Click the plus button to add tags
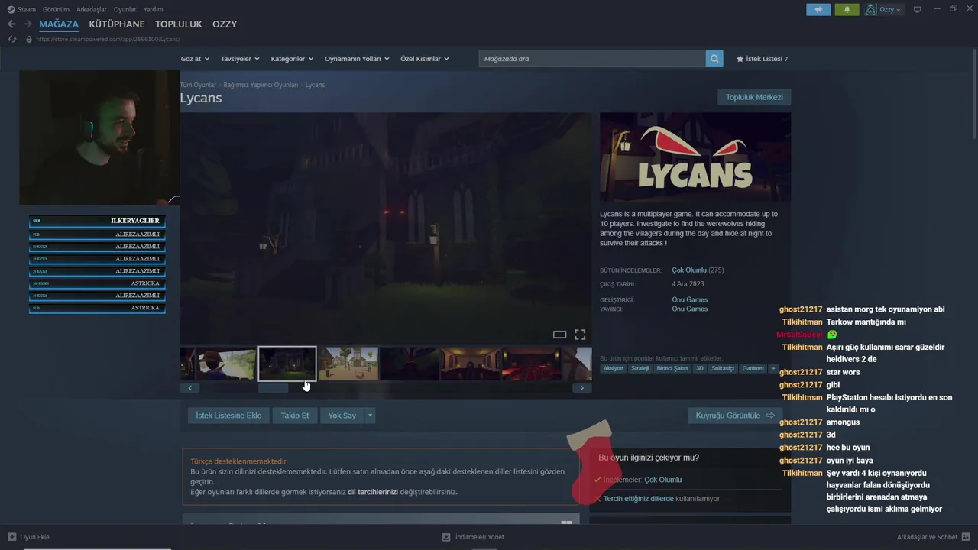 (x=773, y=368)
